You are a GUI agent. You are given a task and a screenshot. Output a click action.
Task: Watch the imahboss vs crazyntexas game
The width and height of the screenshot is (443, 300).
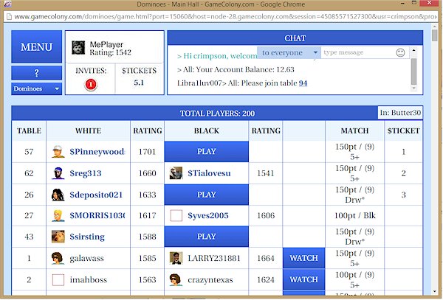[x=303, y=279]
